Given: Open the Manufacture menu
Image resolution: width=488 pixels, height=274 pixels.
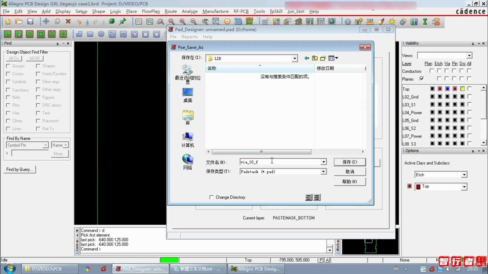Looking at the screenshot, I should click(x=215, y=11).
